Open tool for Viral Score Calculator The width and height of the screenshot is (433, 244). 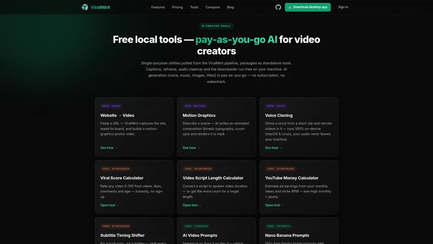click(x=110, y=205)
